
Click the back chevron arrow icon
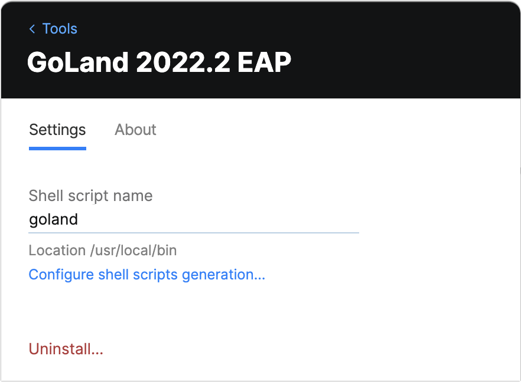coord(32,29)
